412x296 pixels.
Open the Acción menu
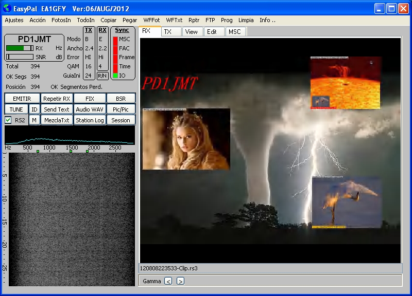[38, 20]
